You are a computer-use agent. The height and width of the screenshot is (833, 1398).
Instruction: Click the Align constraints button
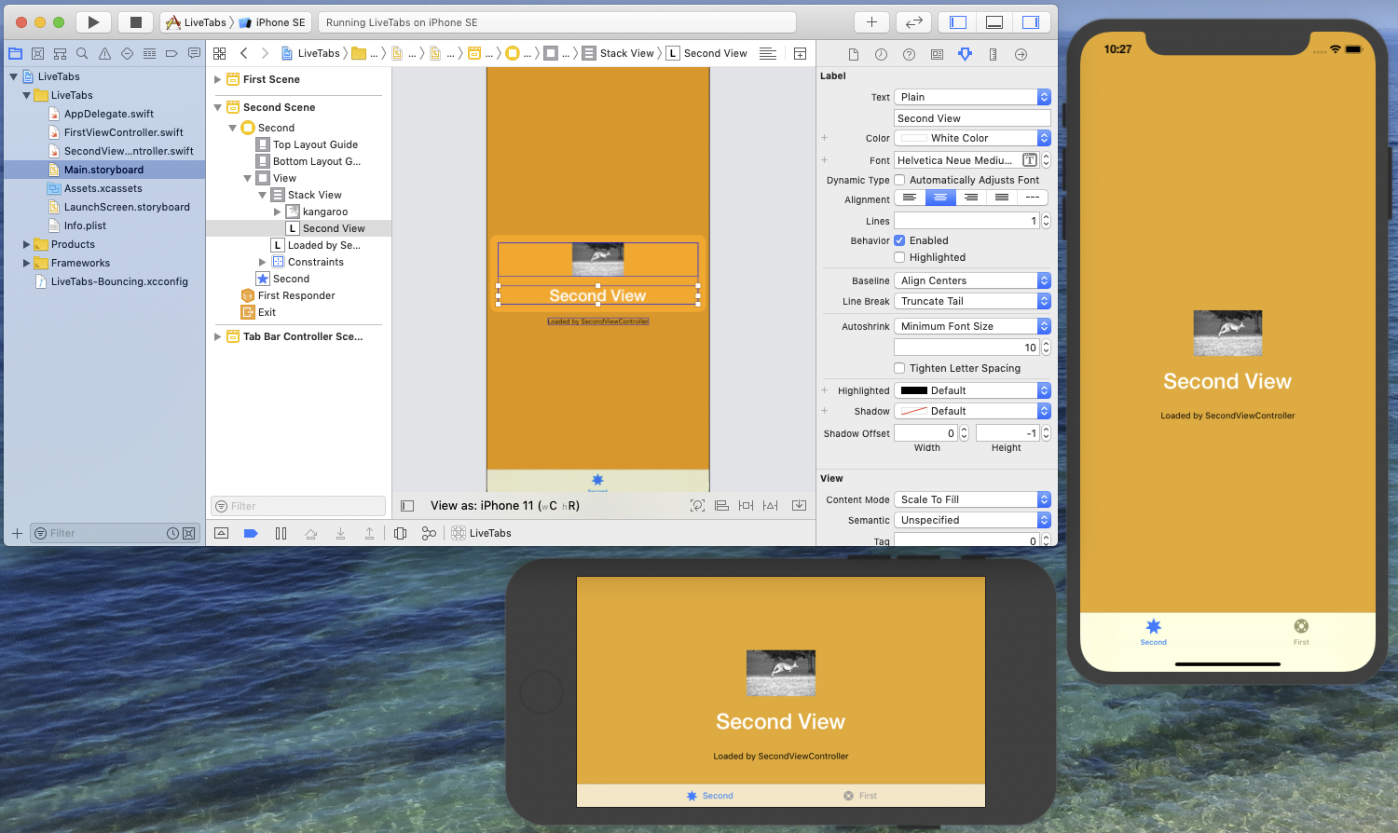[x=721, y=506]
